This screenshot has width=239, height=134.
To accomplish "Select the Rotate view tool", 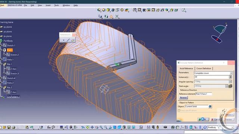I will point(97,127).
